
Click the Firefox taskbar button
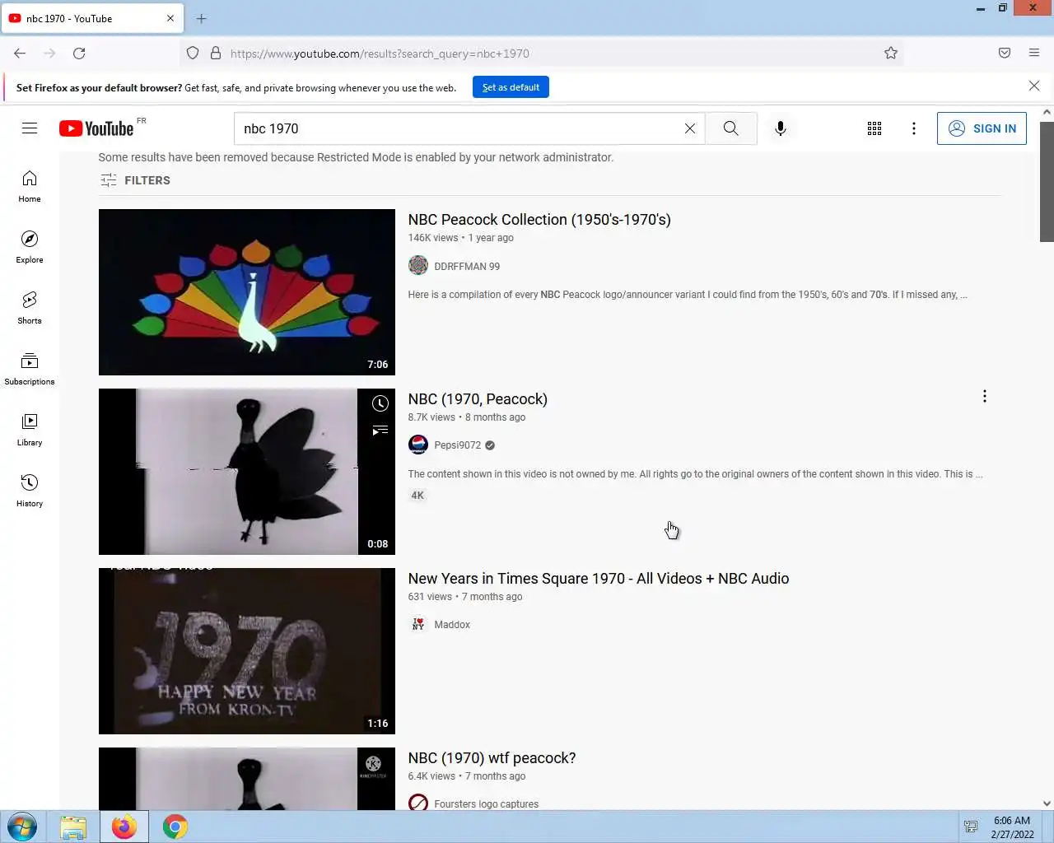124,827
